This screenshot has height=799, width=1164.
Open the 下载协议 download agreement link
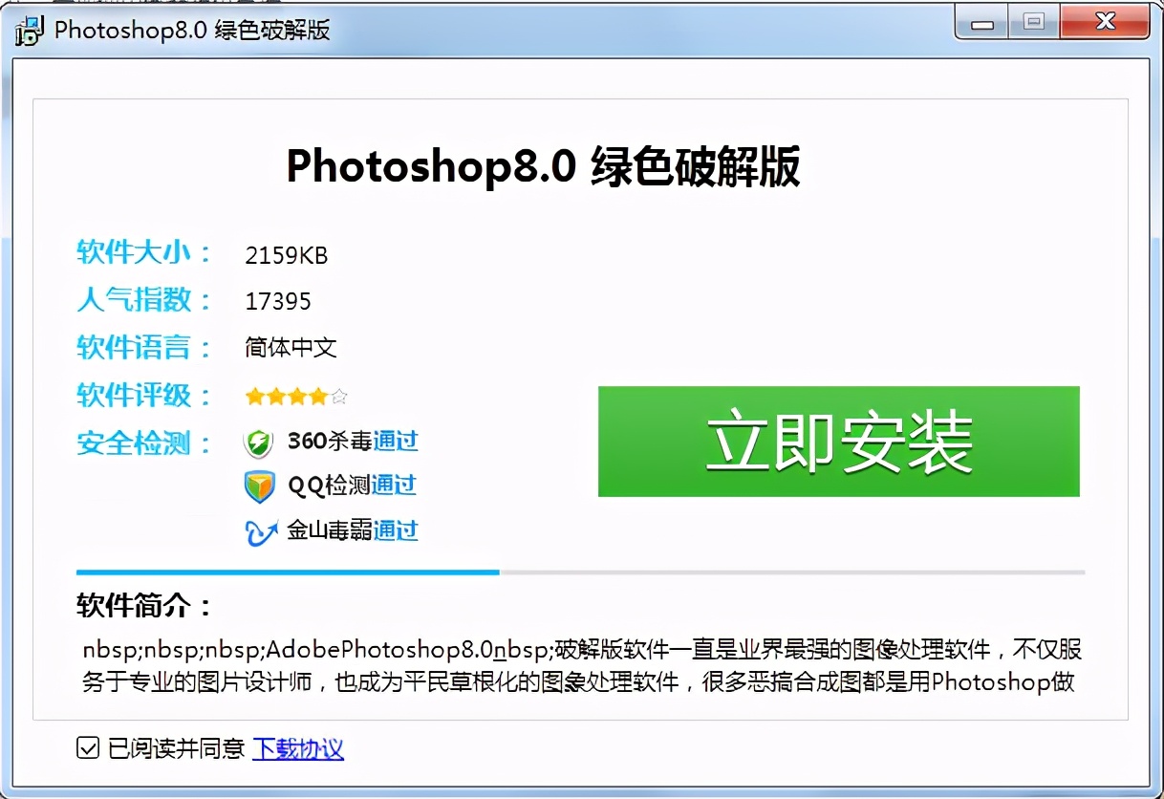coord(298,748)
